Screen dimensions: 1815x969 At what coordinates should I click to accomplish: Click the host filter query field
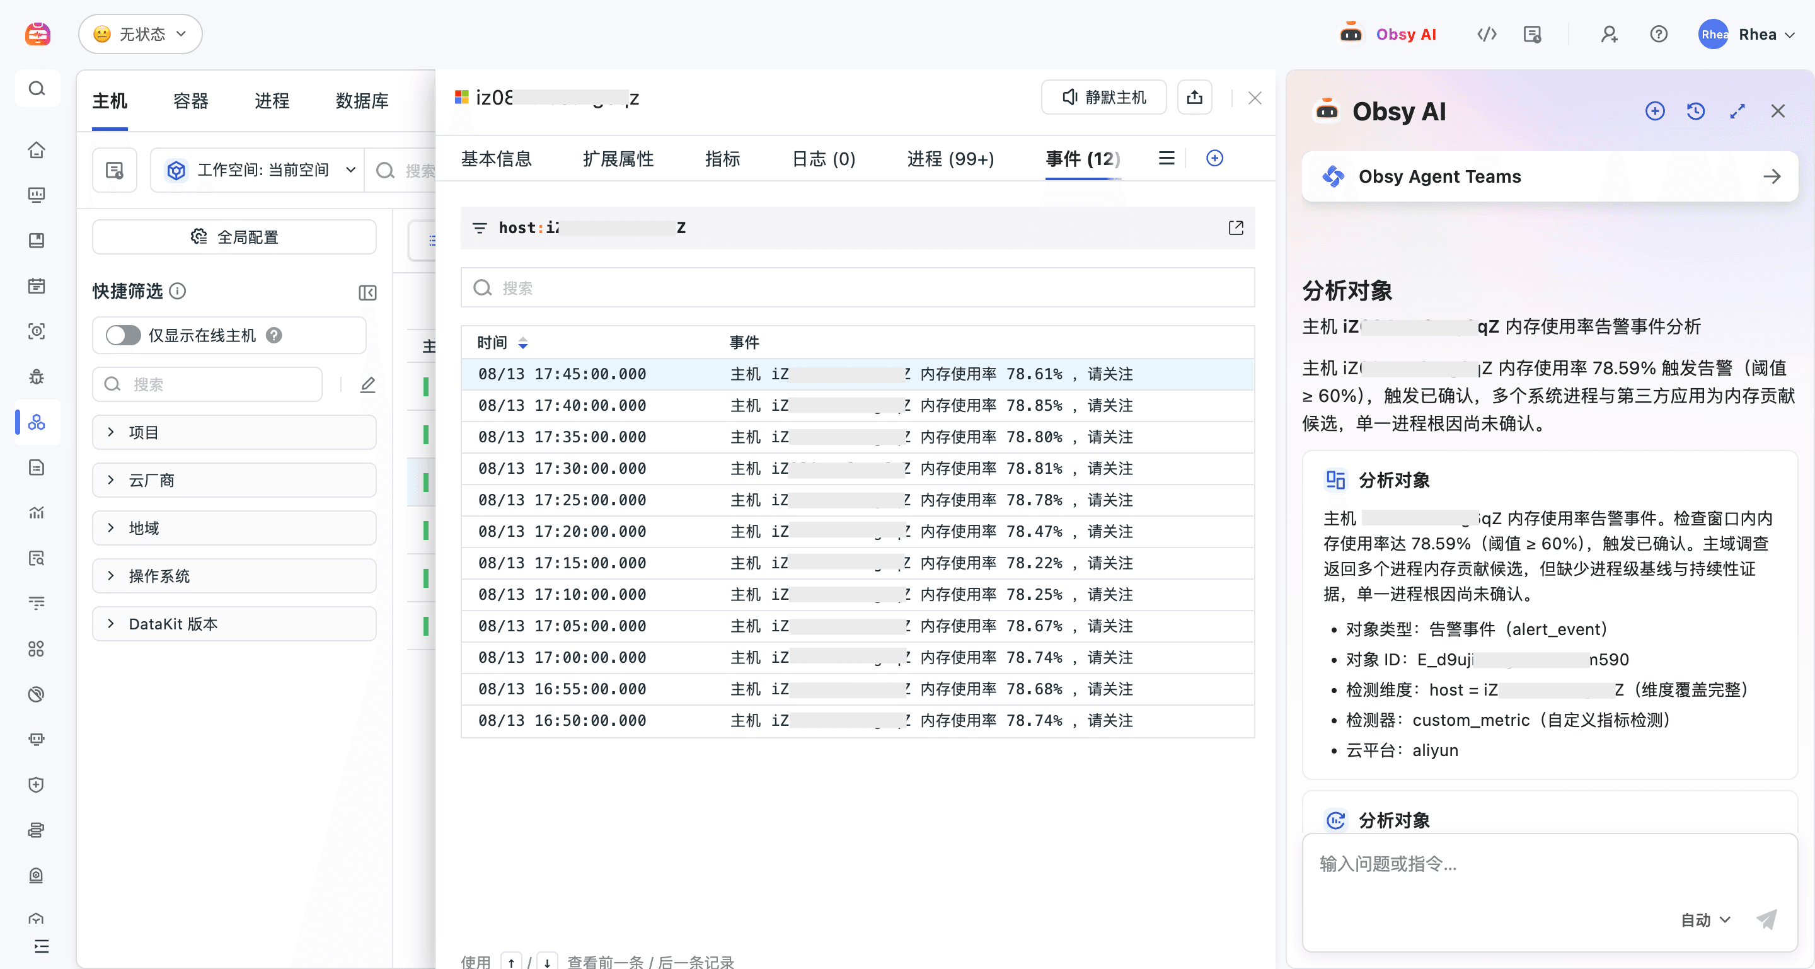[858, 228]
